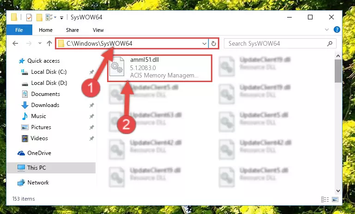This screenshot has width=355, height=214.
Task: Click the scroll up arrow of file list
Action: [338, 56]
